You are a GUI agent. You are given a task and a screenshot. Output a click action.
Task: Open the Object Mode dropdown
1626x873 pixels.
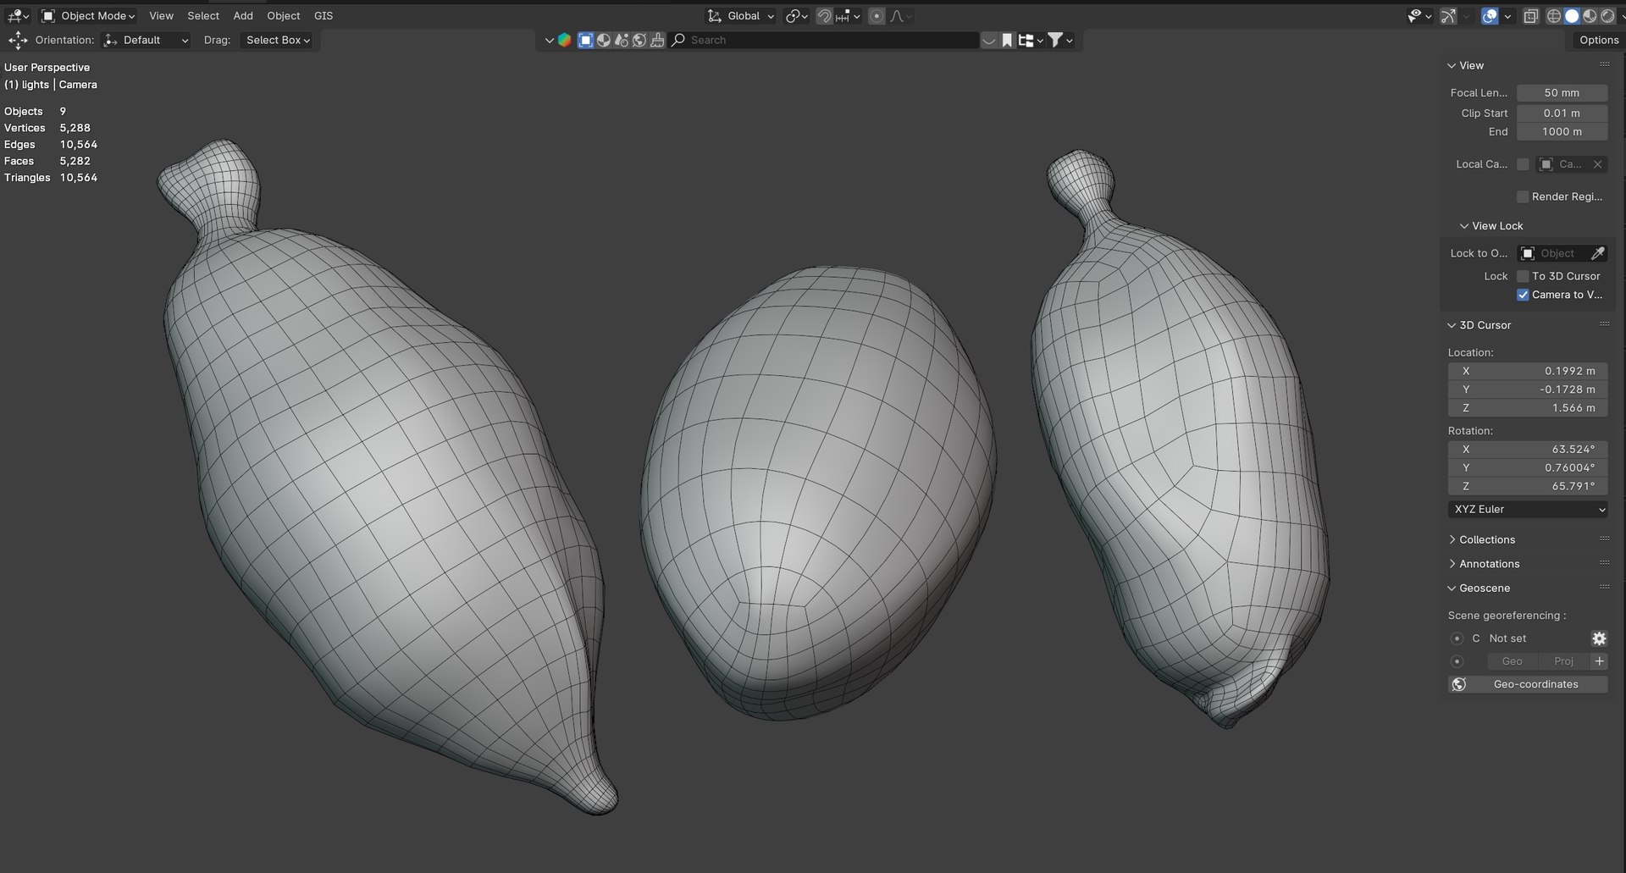89,16
